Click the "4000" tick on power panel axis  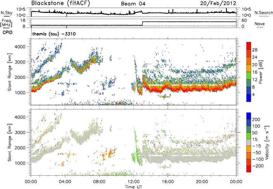click(x=20, y=47)
